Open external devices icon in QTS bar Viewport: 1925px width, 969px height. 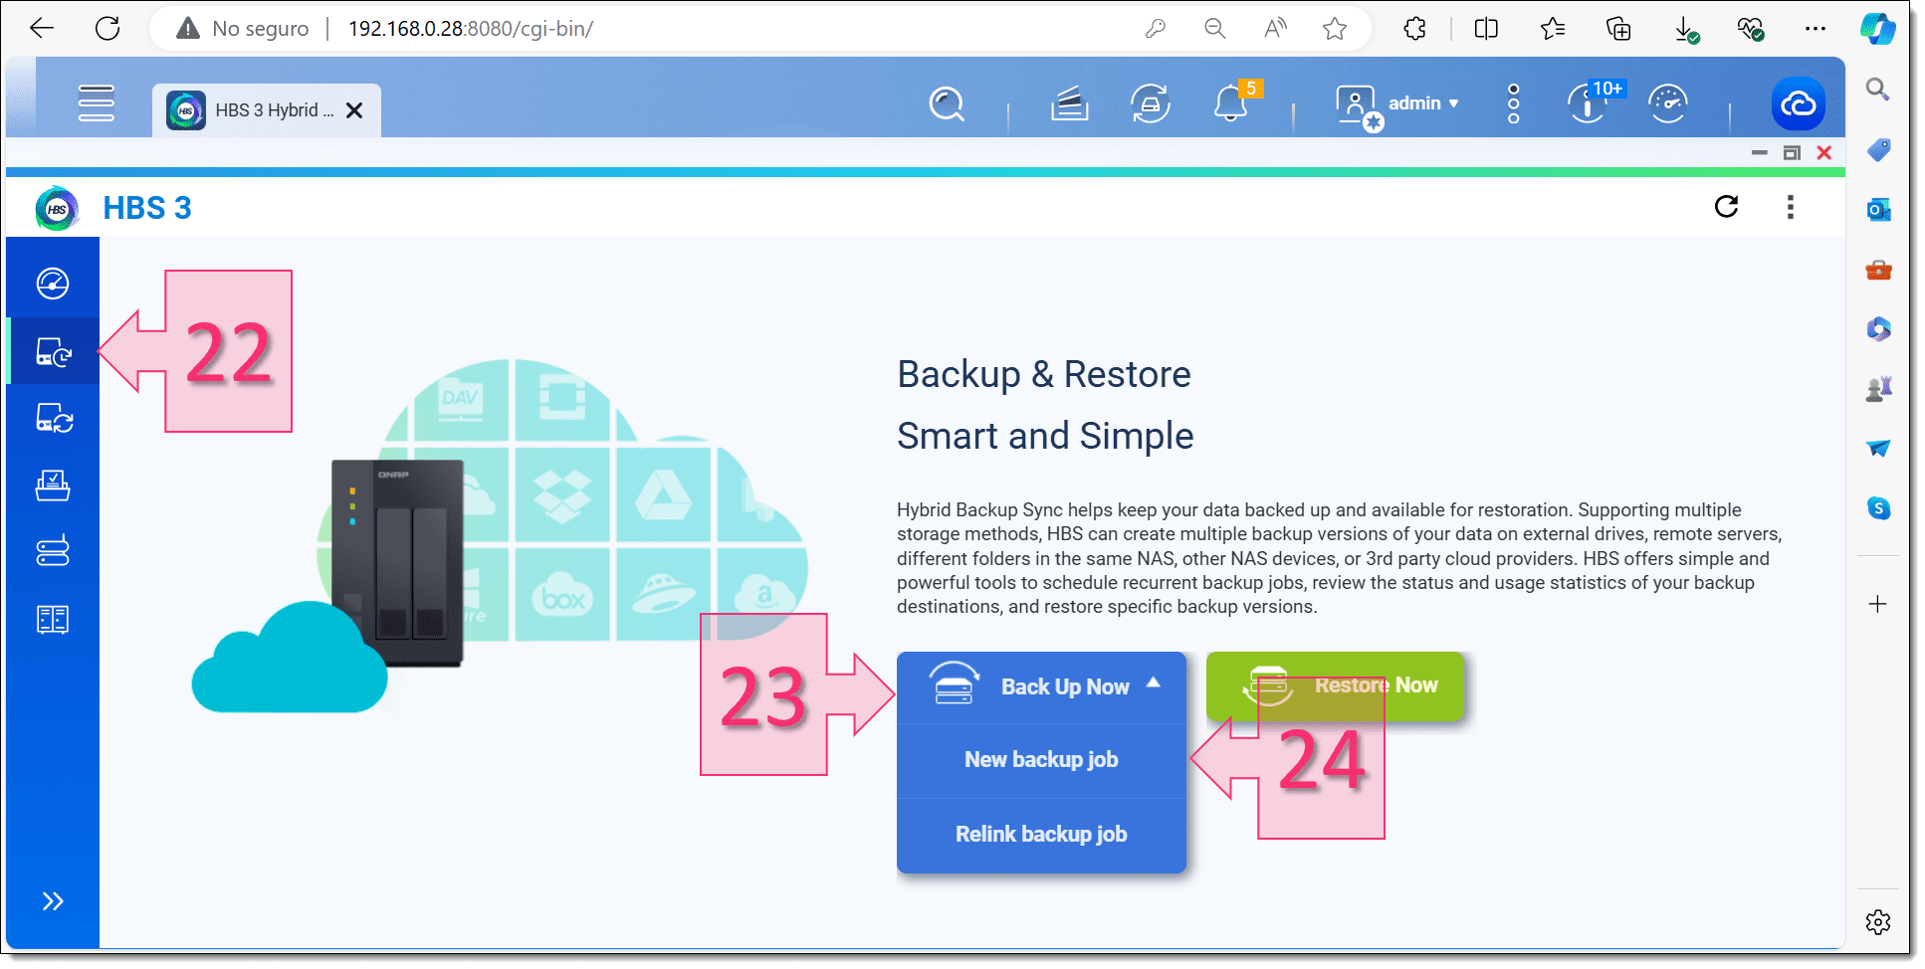click(x=1150, y=103)
